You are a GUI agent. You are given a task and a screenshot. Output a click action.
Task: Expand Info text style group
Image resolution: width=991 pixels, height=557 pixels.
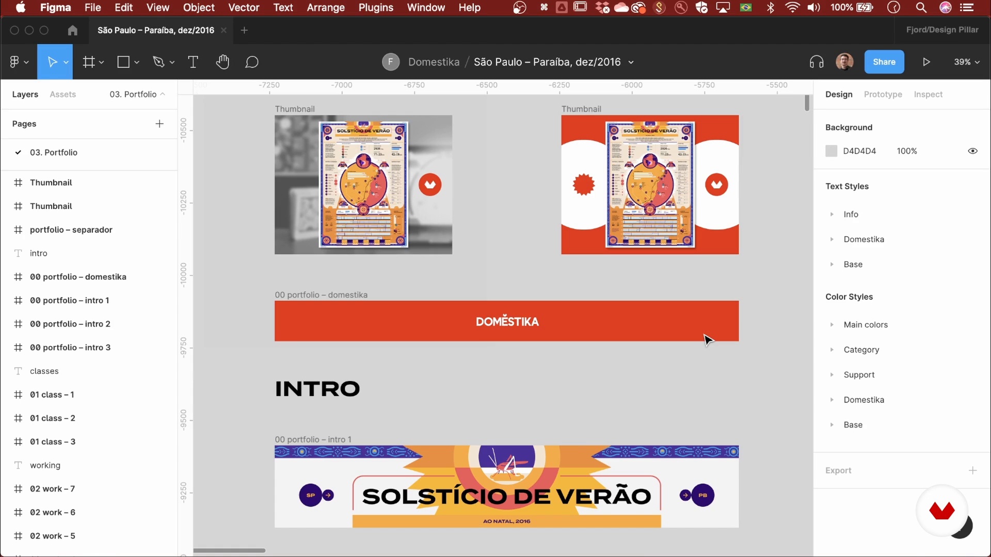pyautogui.click(x=832, y=215)
